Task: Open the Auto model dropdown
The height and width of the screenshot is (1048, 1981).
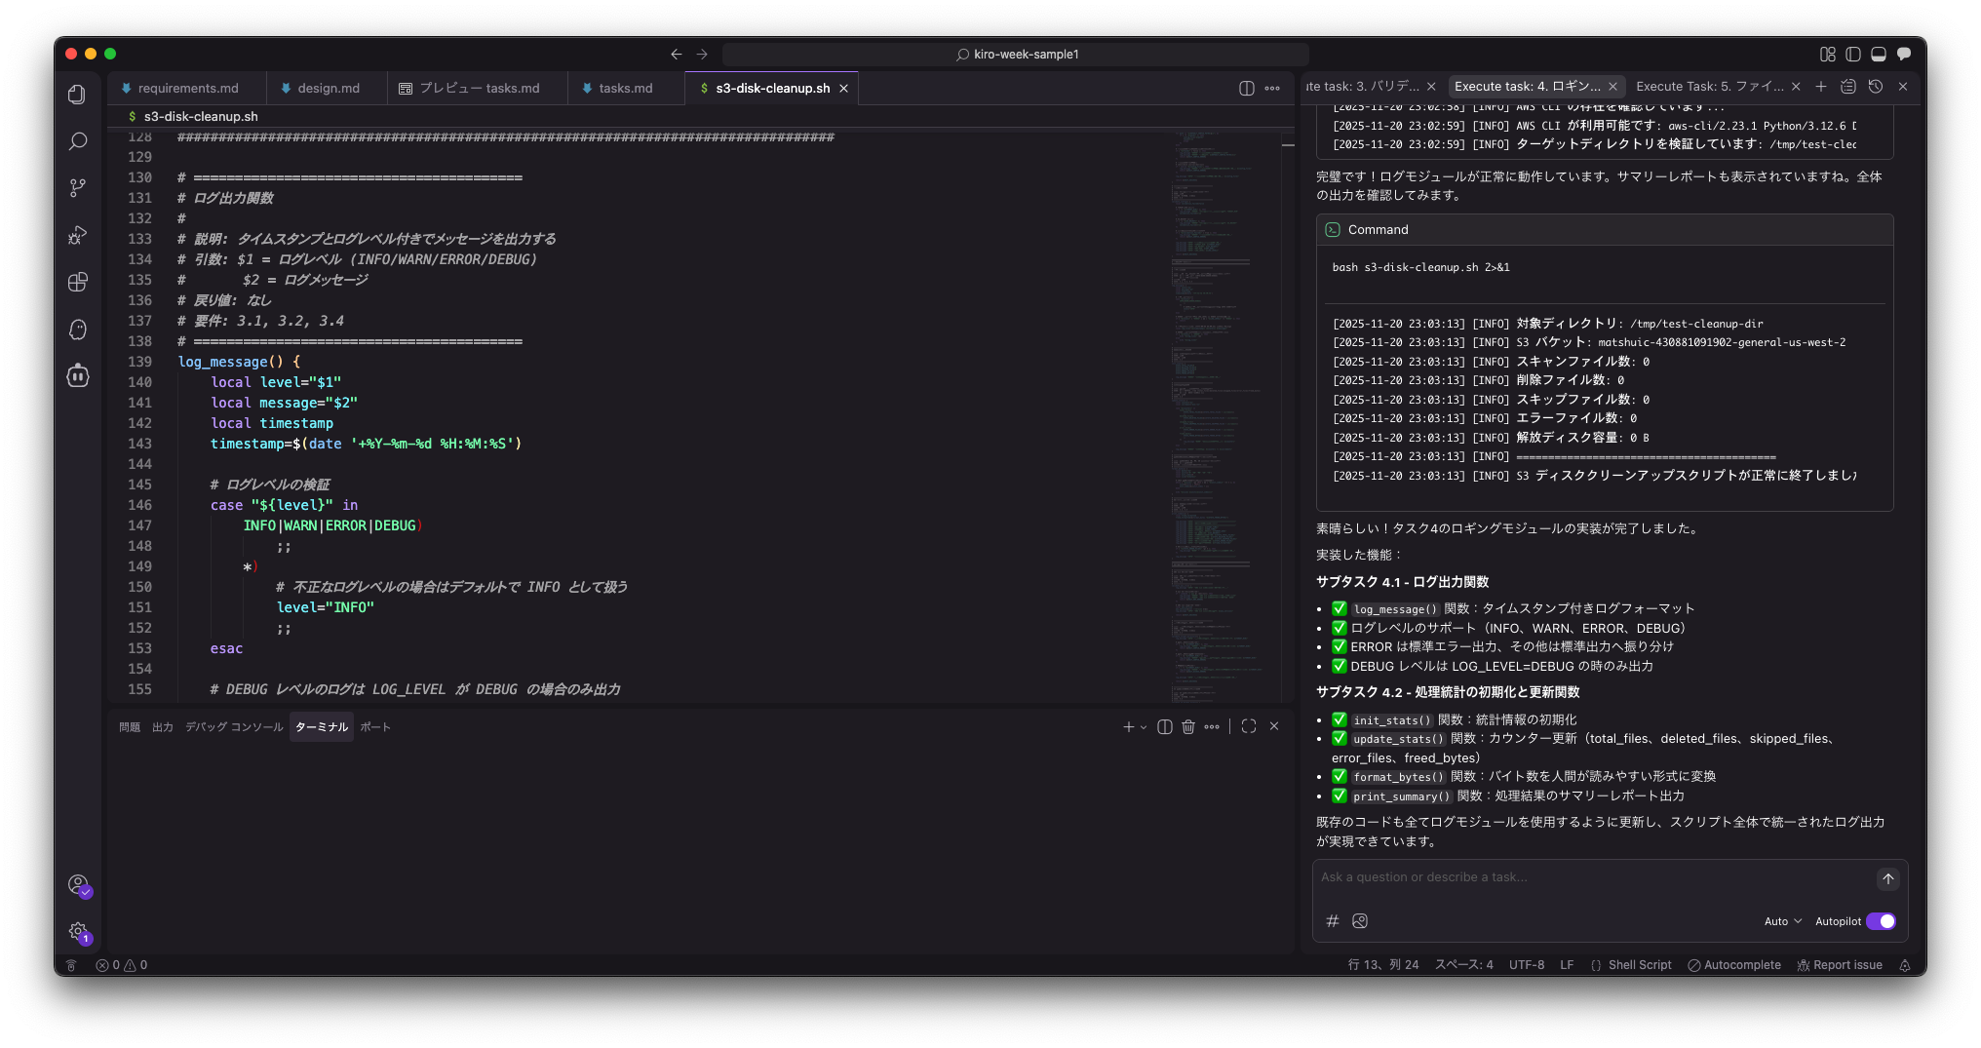Action: 1782,921
